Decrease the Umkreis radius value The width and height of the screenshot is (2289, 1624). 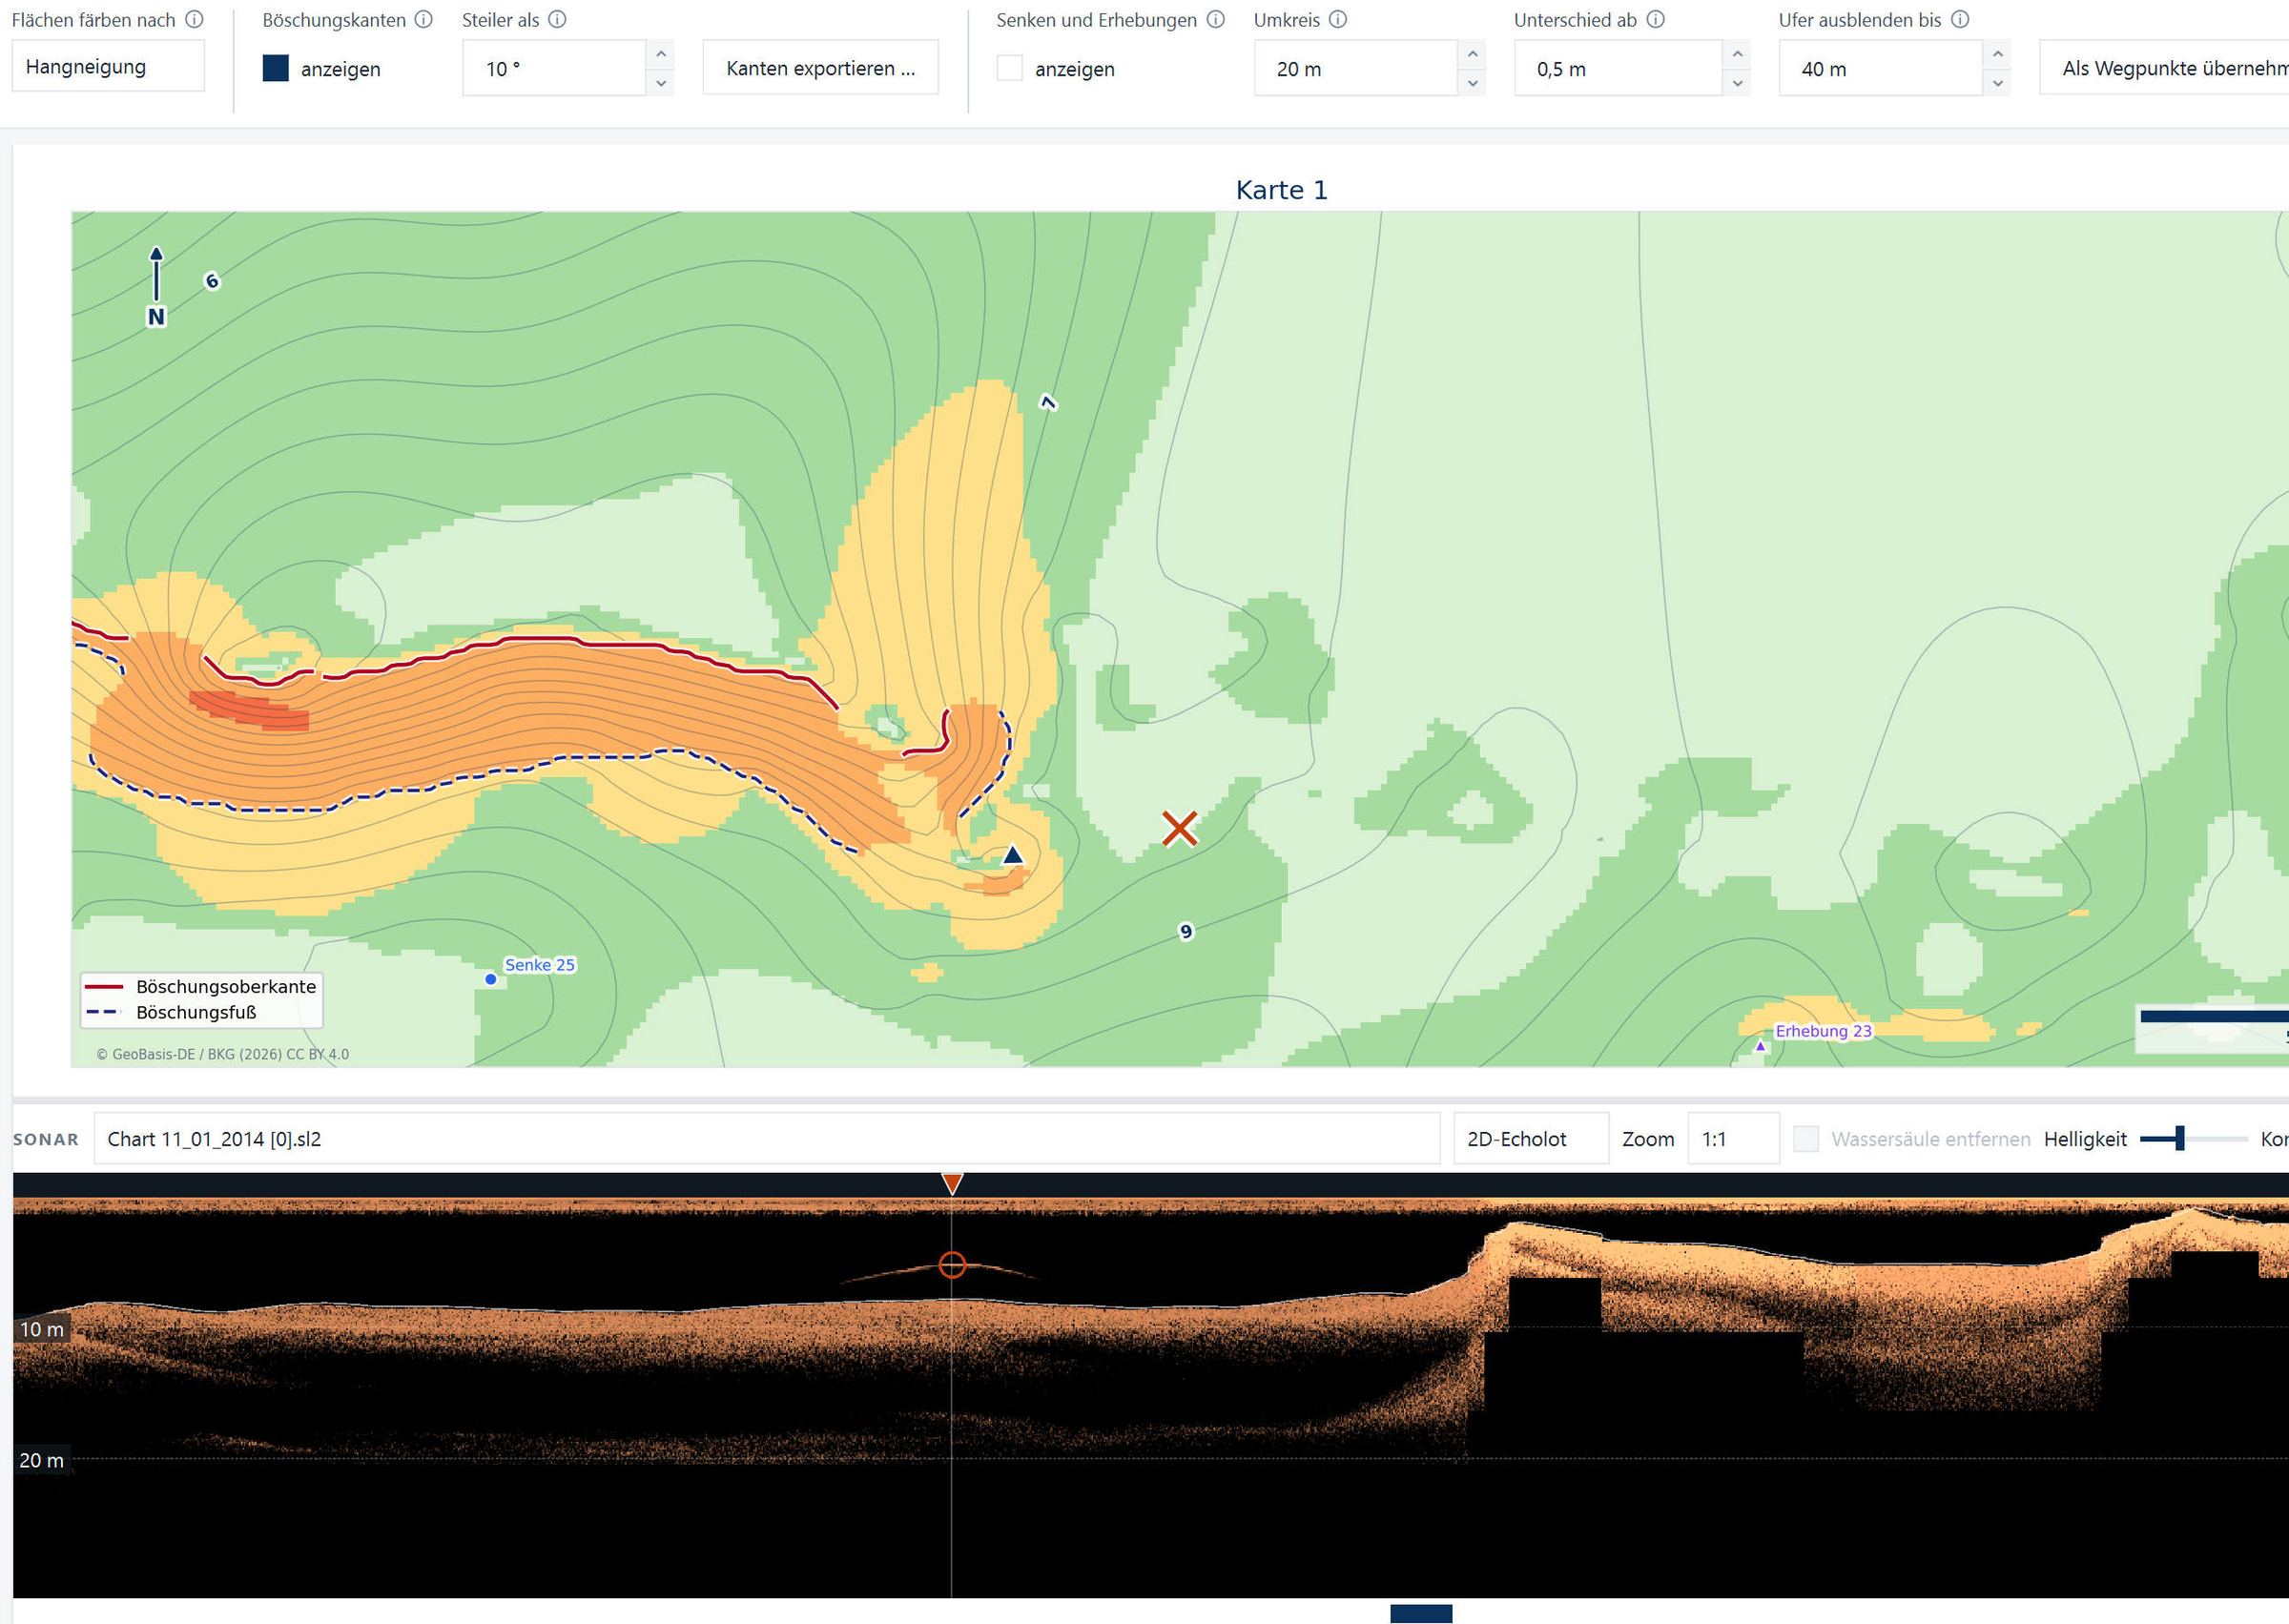click(x=1472, y=83)
